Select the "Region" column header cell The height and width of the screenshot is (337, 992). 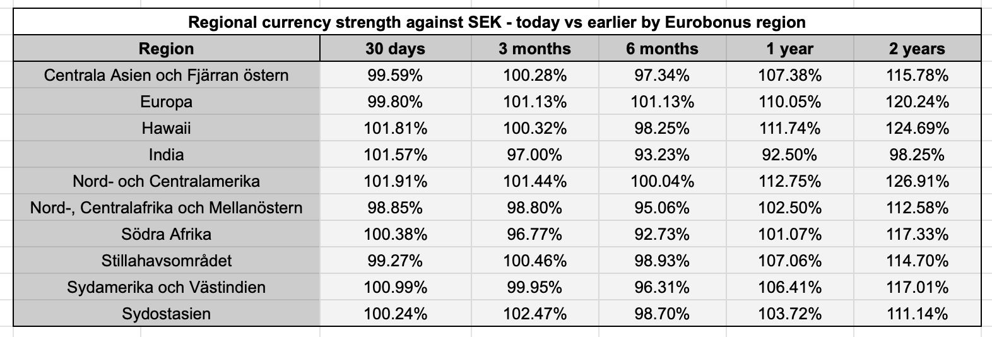(166, 49)
